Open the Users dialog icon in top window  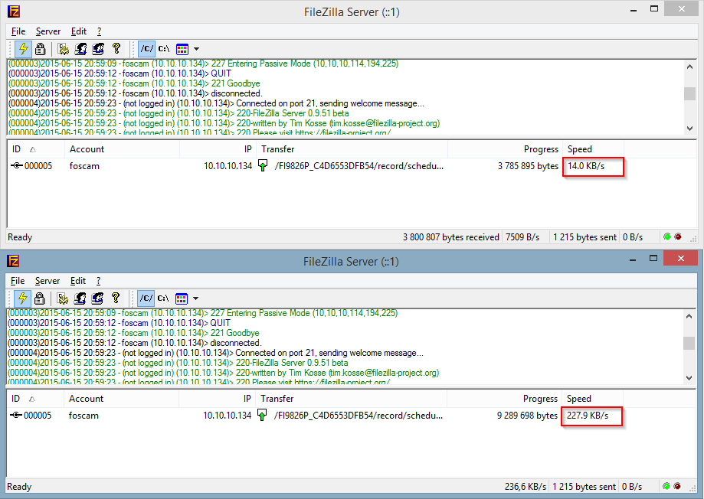(80, 48)
